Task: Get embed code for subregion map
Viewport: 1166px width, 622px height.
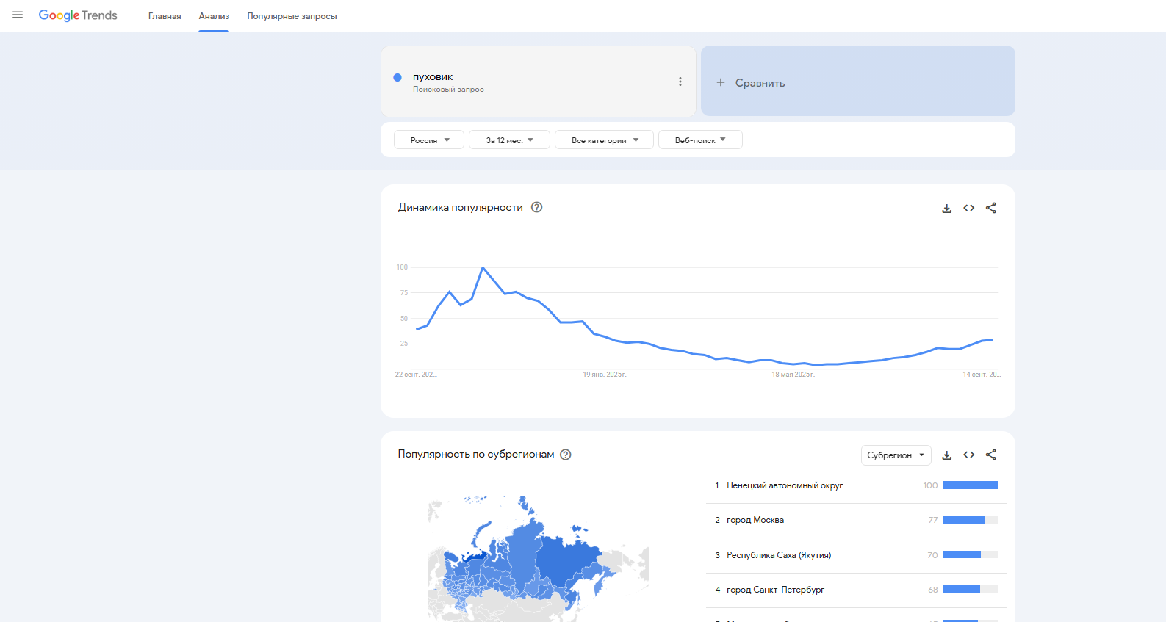Action: coord(968,455)
